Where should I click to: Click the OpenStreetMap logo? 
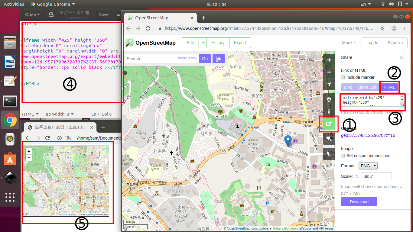pos(150,43)
